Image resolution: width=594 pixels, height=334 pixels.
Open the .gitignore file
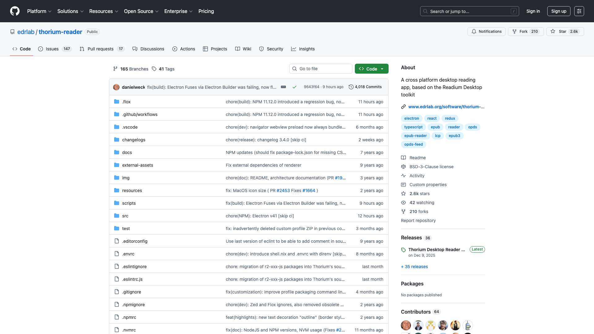131,292
